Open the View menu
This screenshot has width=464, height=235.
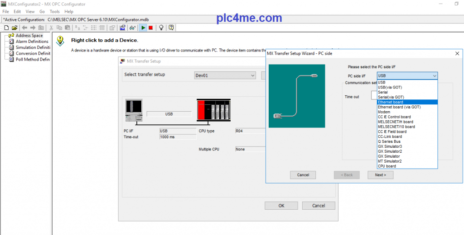pos(30,11)
